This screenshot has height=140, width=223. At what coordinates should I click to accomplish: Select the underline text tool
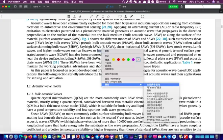[x=74, y=16]
